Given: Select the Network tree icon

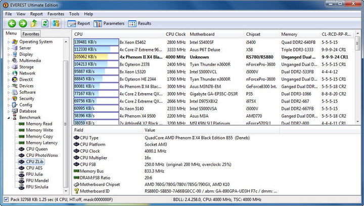Looking at the screenshot, I should 15,74.
